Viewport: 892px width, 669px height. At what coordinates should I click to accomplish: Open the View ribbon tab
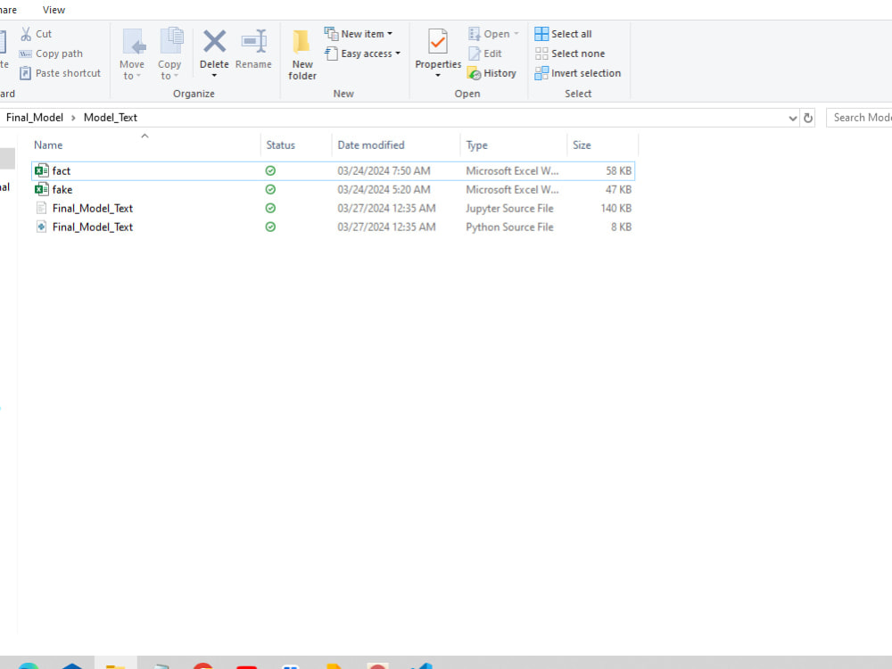(54, 10)
